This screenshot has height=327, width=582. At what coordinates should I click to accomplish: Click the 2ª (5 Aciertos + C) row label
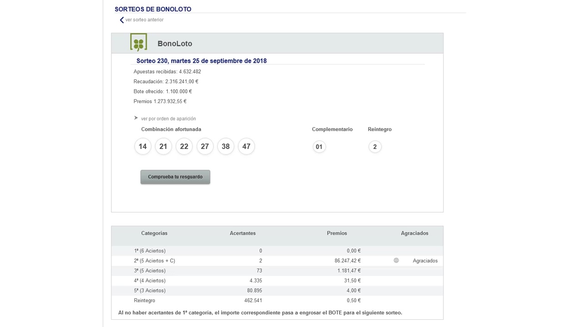point(155,261)
